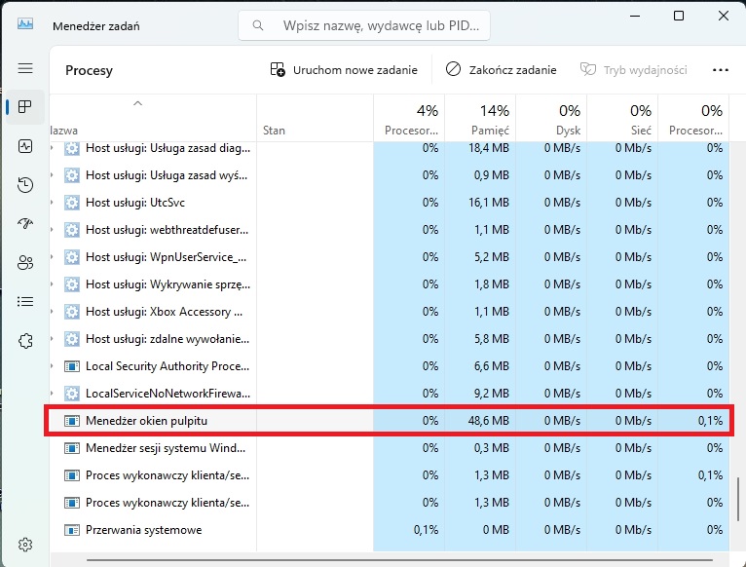Image resolution: width=746 pixels, height=567 pixels.
Task: Click the search magnifier icon
Action: click(258, 25)
